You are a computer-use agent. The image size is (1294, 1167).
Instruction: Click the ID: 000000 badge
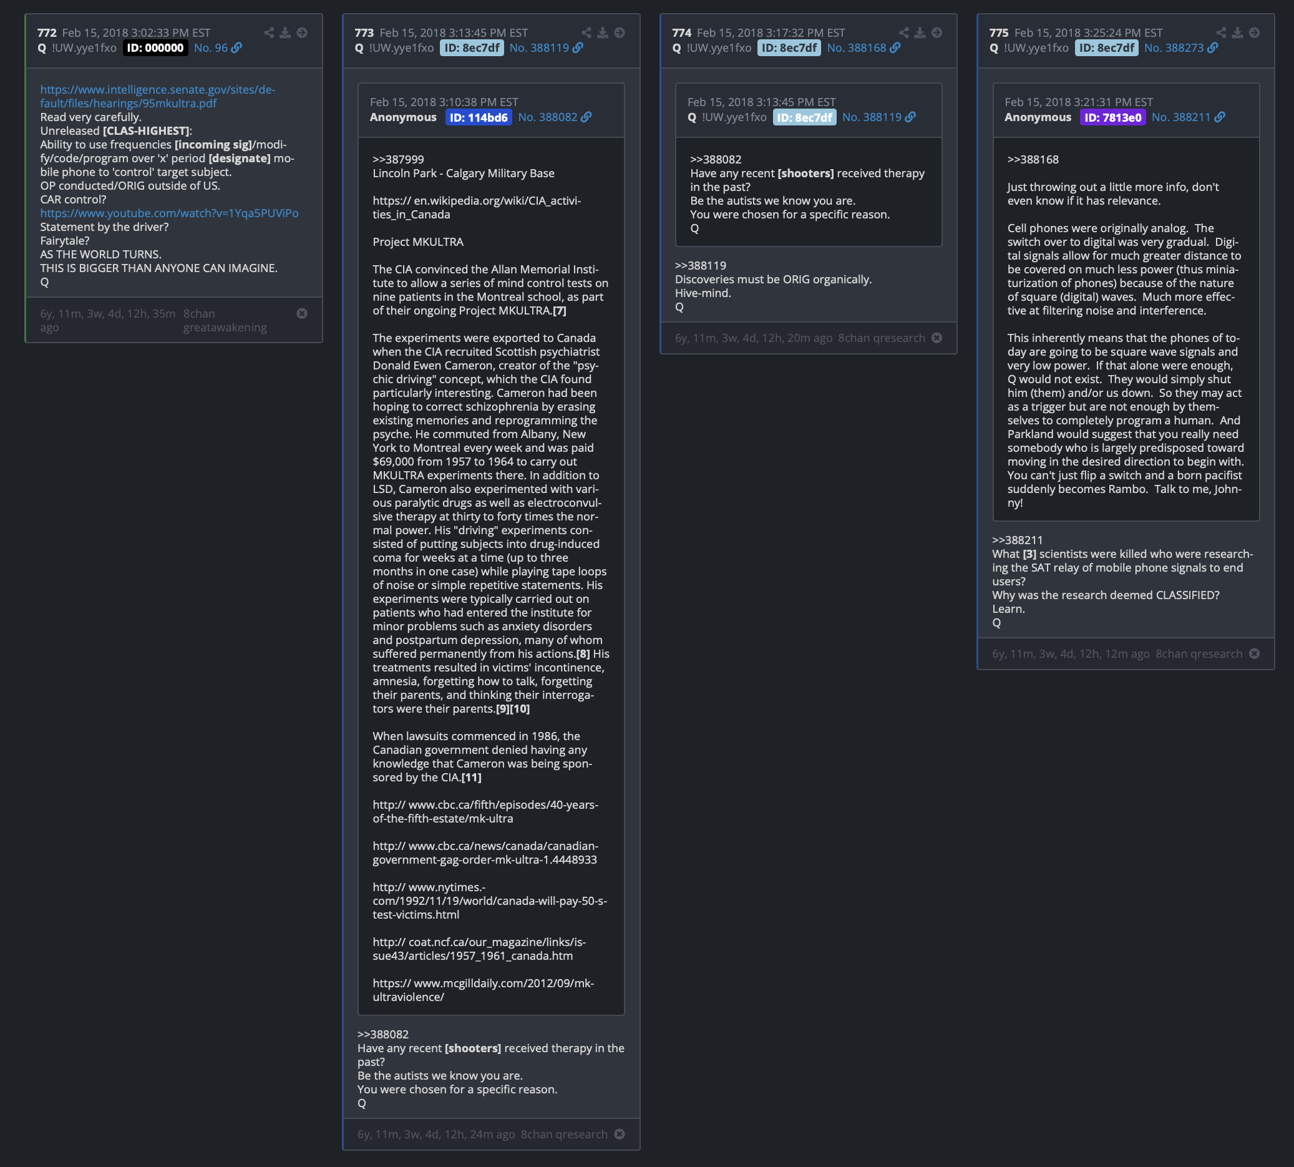[155, 48]
